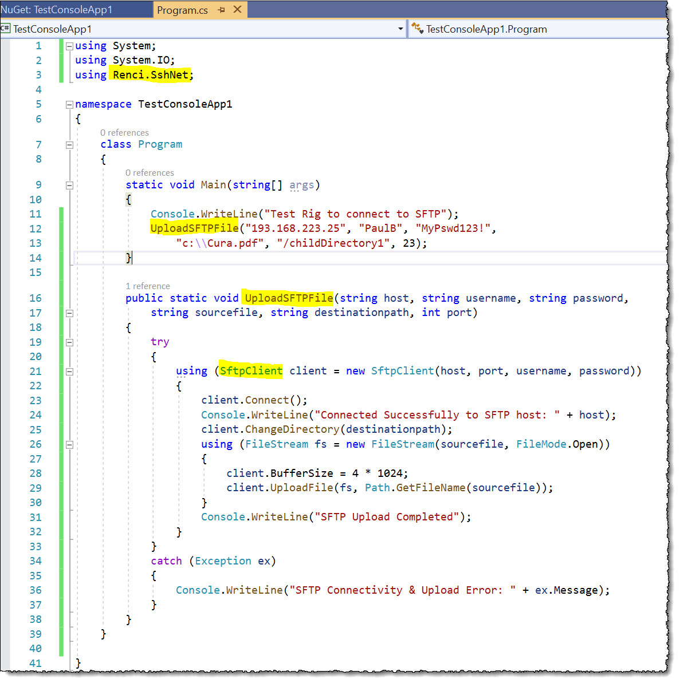Collapse the class Program block
680x683 pixels.
[69, 145]
